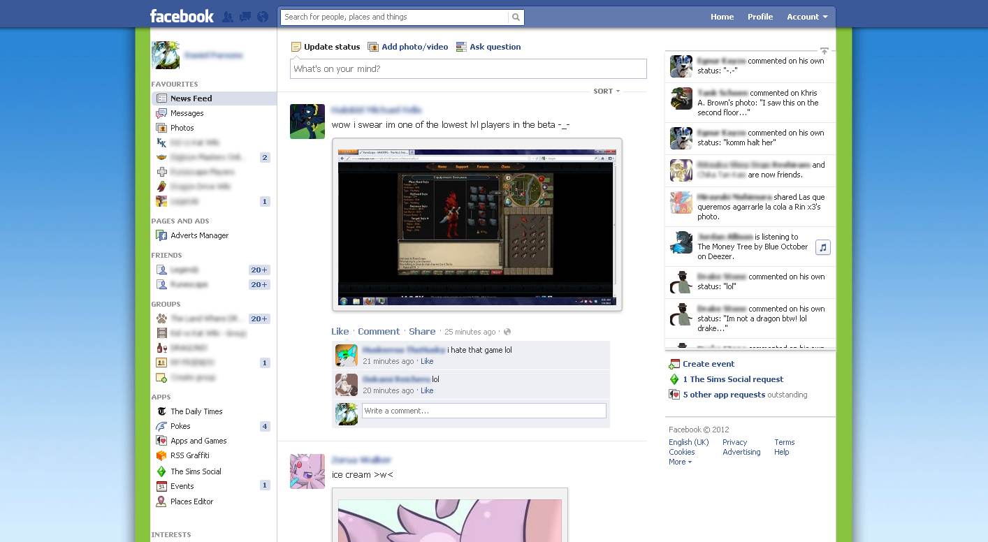Click the Terms footer link
This screenshot has height=542, width=988.
point(784,442)
